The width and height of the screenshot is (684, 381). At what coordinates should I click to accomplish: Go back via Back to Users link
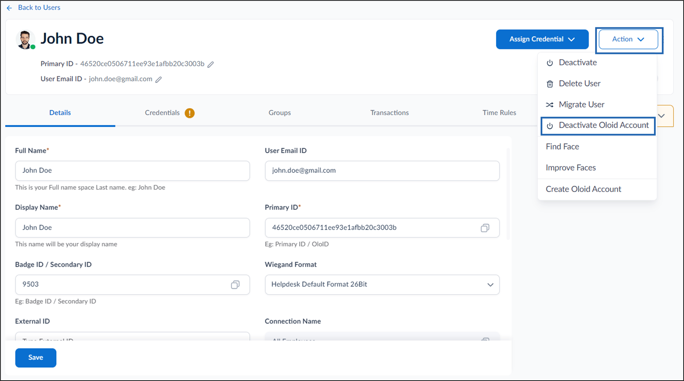point(39,8)
